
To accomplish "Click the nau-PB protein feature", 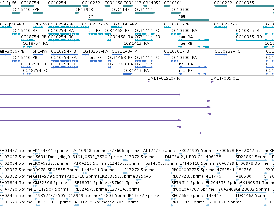I will tap(193, 74).
